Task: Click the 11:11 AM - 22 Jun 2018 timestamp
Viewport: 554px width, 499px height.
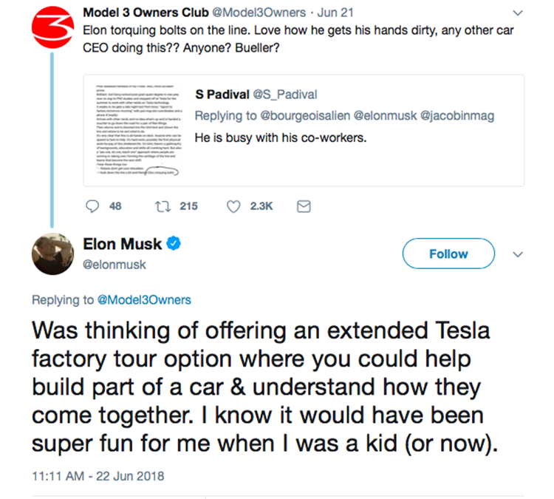Action: [x=98, y=475]
